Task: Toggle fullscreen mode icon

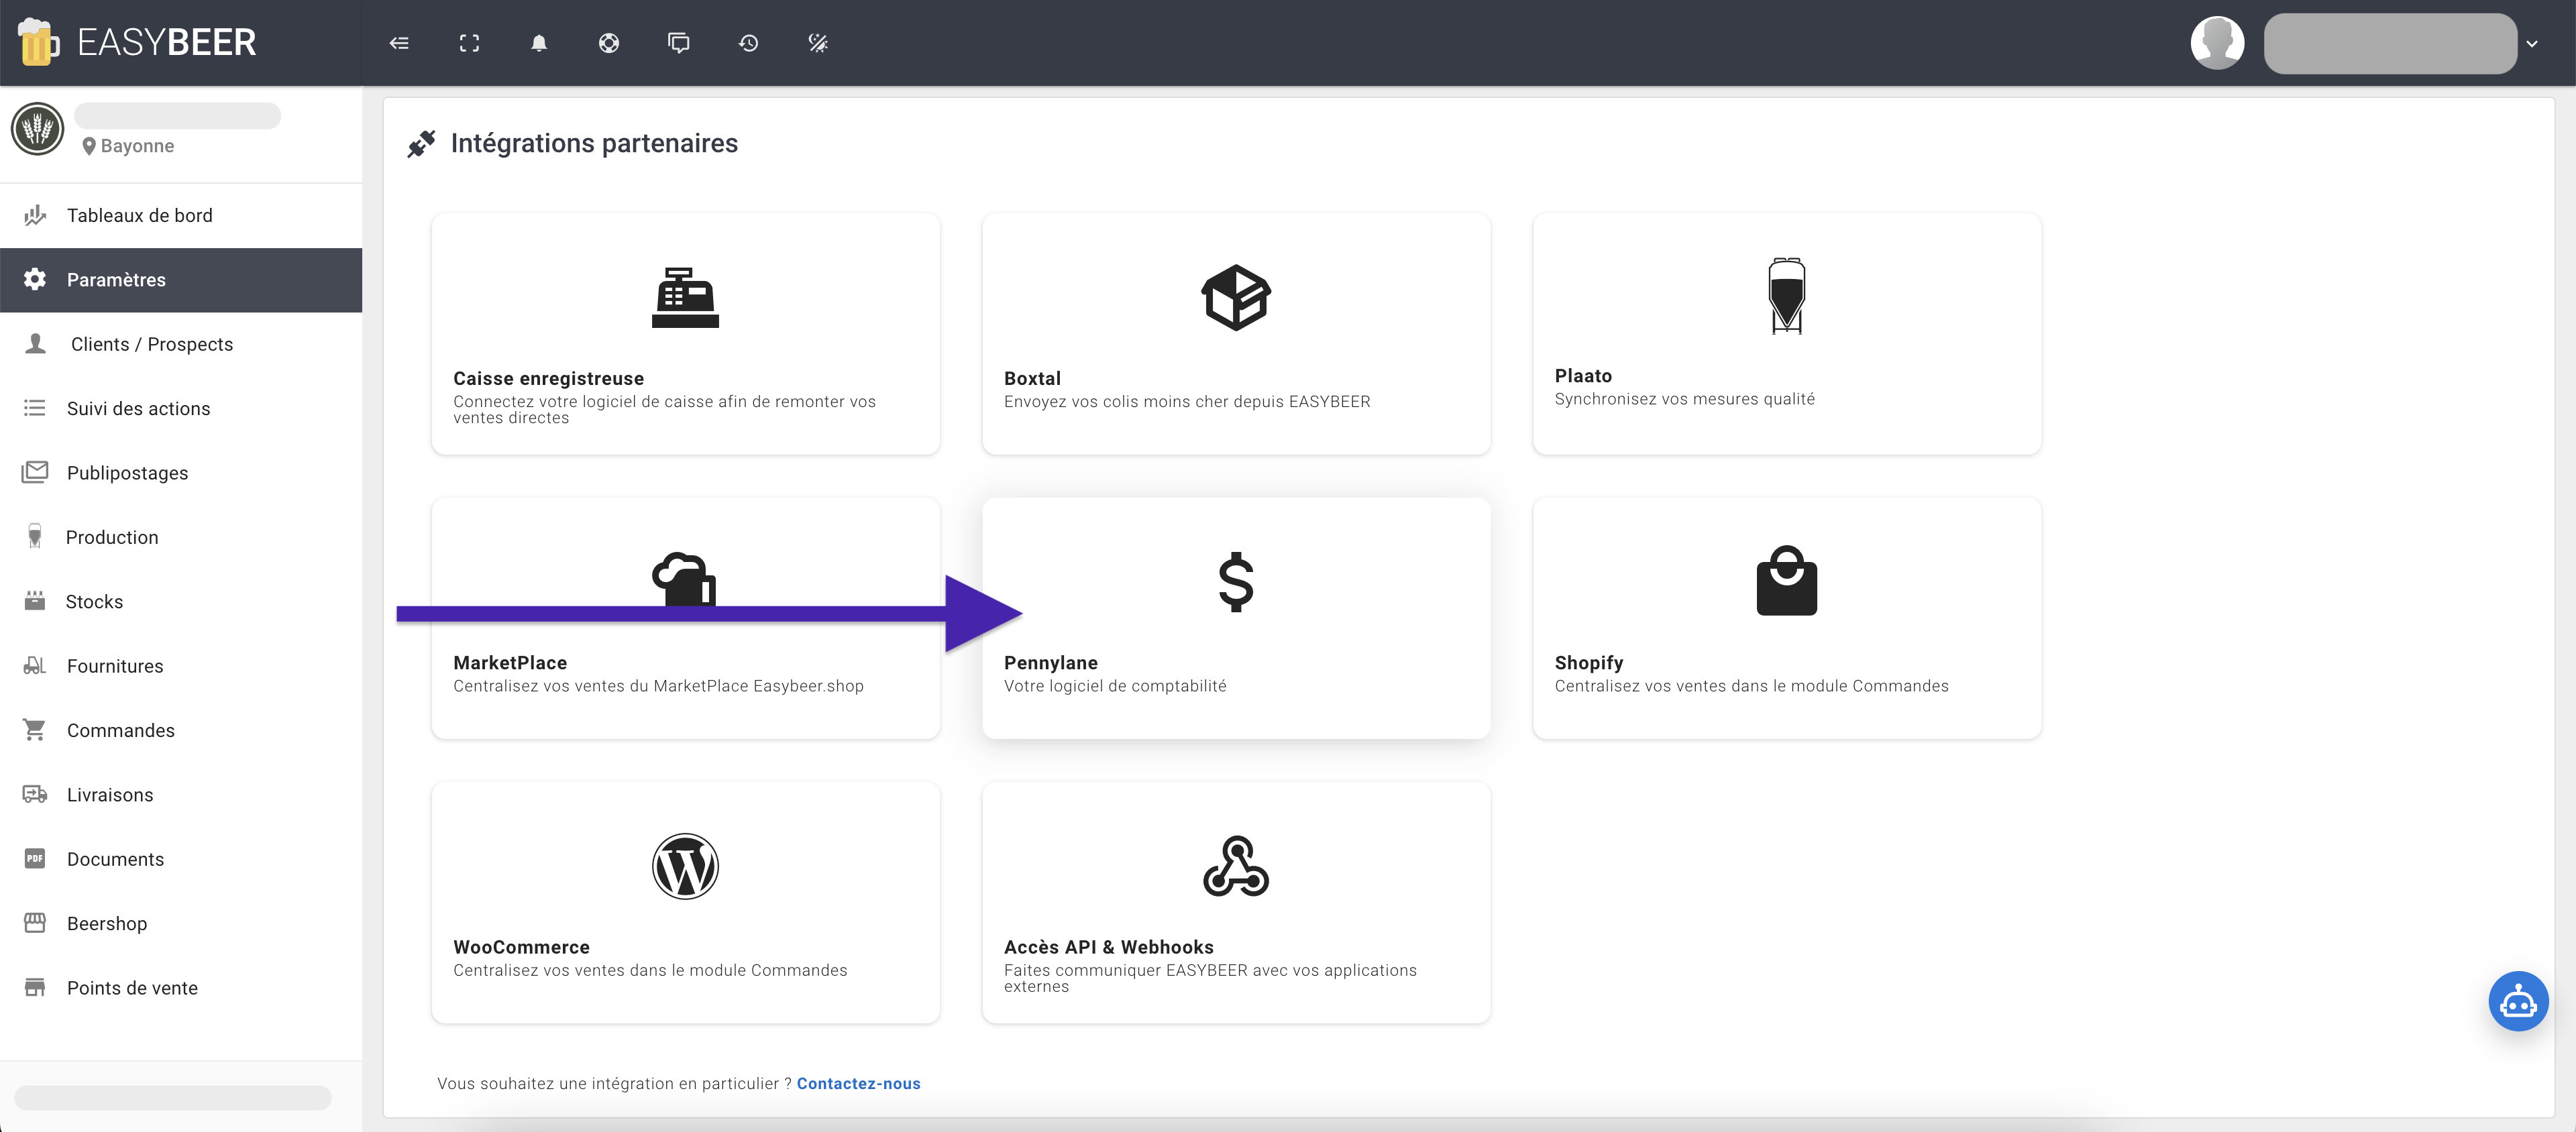Action: click(x=469, y=43)
